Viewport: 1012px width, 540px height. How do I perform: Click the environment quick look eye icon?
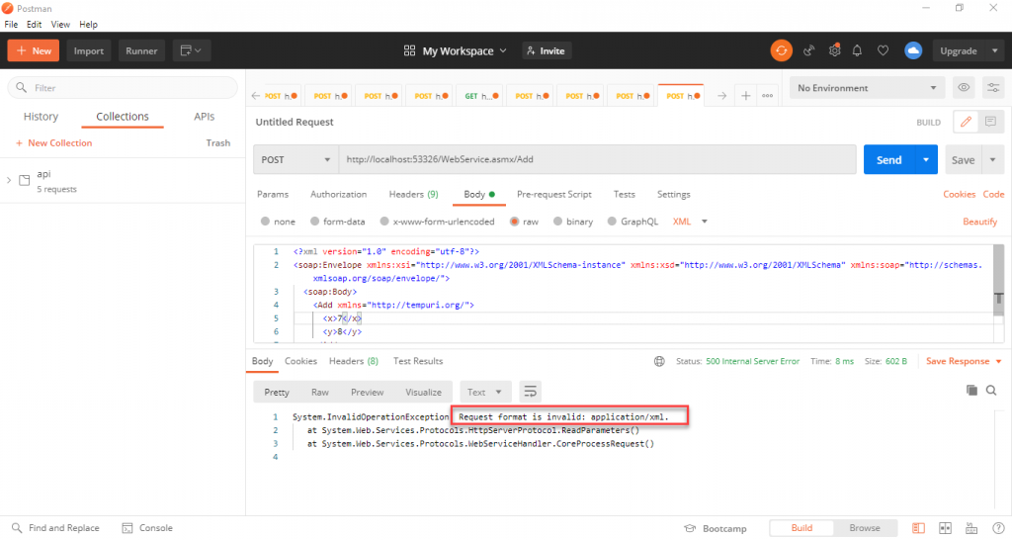click(963, 88)
